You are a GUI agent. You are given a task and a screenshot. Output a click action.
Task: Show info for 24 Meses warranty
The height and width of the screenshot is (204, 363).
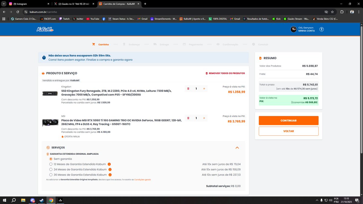(x=110, y=170)
